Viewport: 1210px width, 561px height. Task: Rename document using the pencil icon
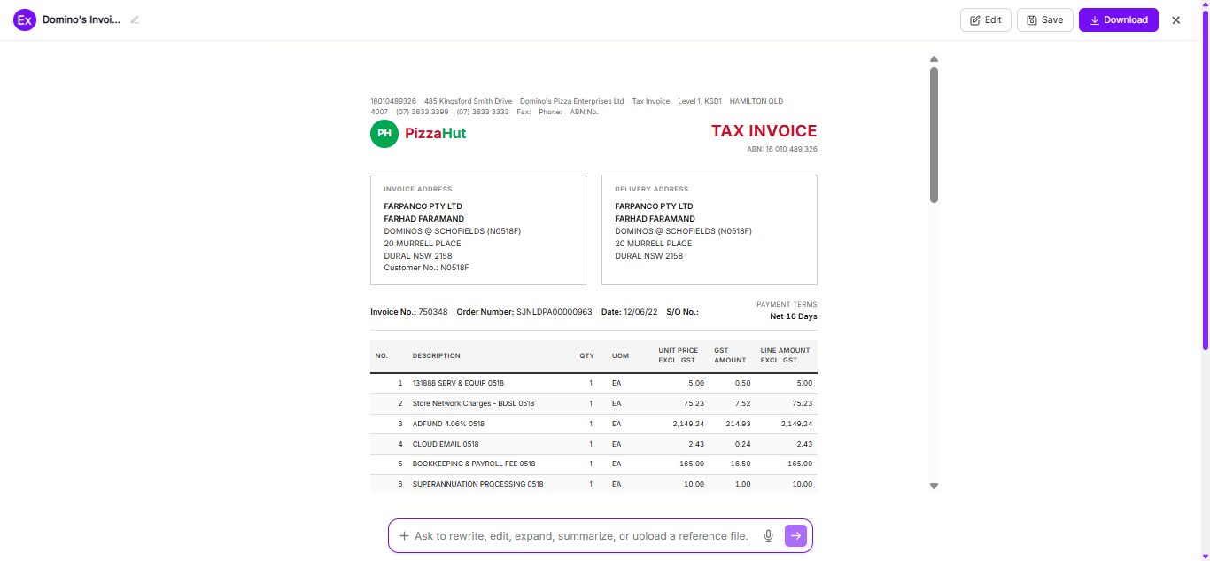(135, 19)
